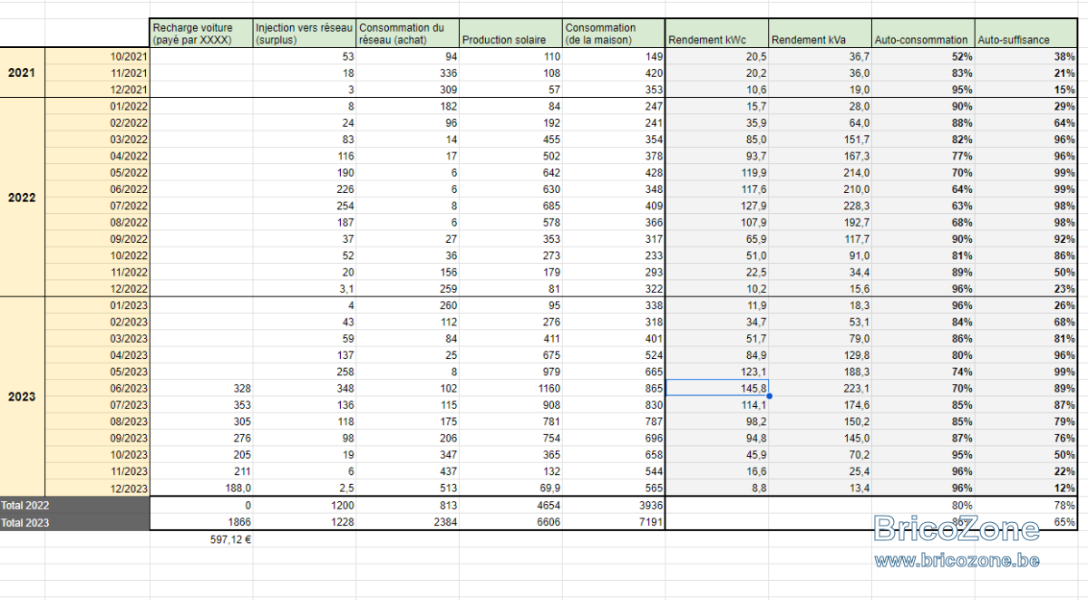Select the 437 réseau cell for 11/2023
The image size is (1088, 600).
[x=408, y=471]
